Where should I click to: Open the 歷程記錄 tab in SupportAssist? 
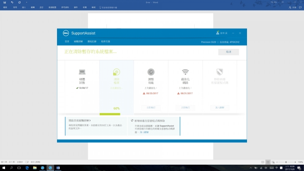point(92,41)
